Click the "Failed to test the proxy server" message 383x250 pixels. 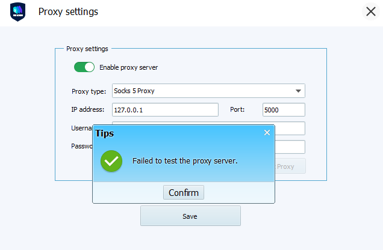point(185,161)
